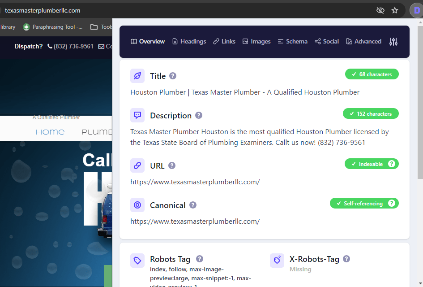Screen dimensions: 423x287
Task: Click the Description speech-bubble icon
Action: point(137,115)
